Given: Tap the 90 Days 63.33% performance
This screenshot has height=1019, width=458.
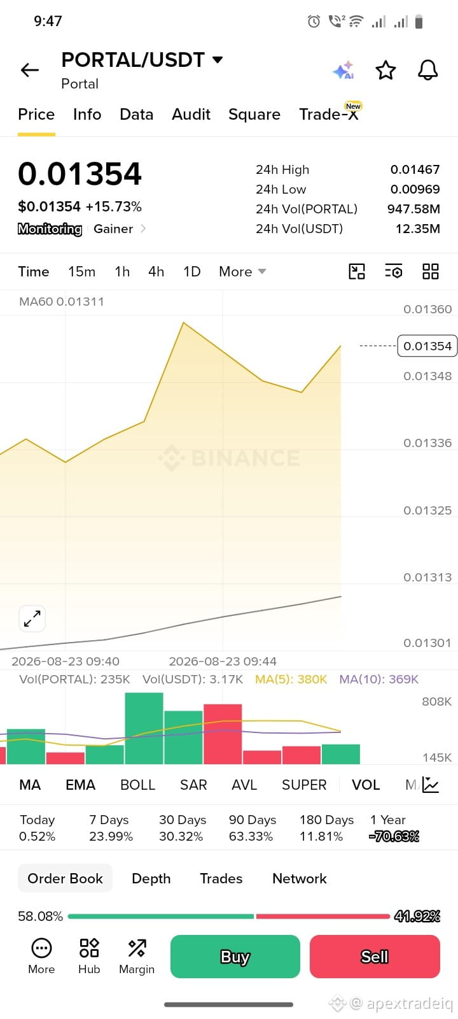Looking at the screenshot, I should (252, 828).
